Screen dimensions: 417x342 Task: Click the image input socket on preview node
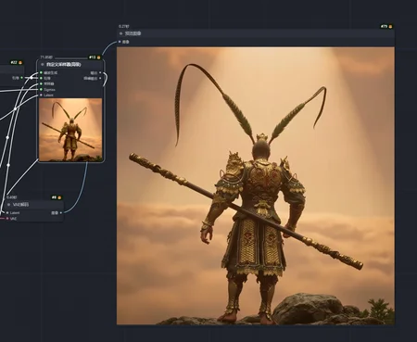(x=120, y=42)
